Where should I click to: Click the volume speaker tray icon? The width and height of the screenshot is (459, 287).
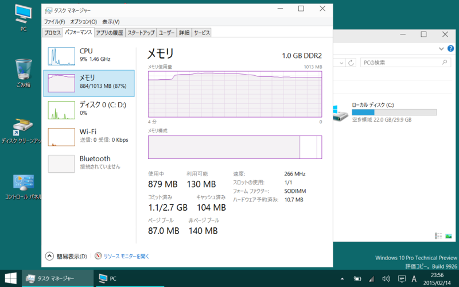tap(386, 279)
